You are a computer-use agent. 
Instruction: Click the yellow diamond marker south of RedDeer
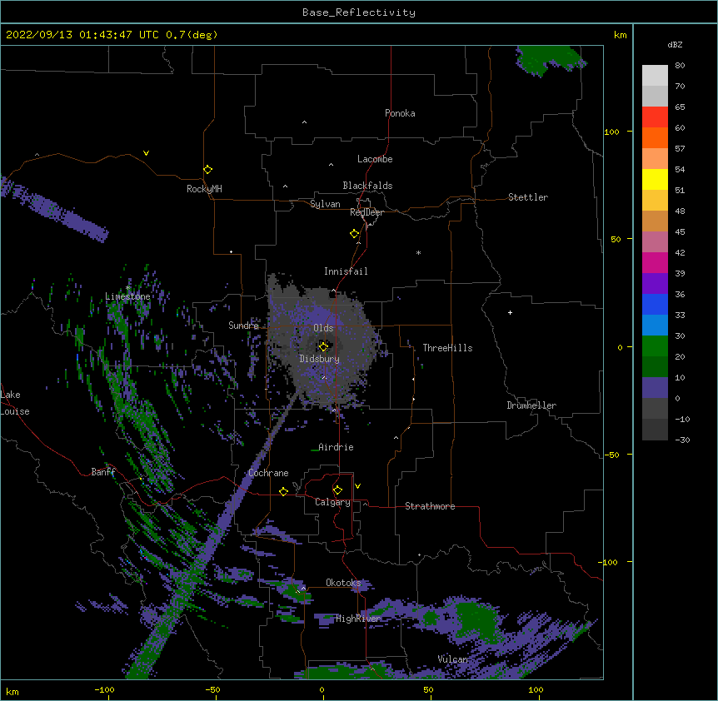[x=354, y=234]
